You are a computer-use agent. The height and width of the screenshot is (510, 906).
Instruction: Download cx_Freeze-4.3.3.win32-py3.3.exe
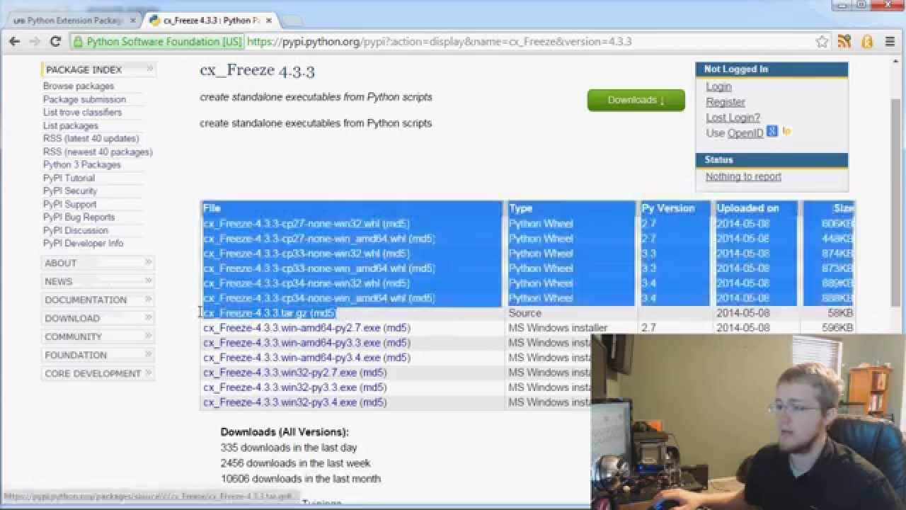(280, 387)
